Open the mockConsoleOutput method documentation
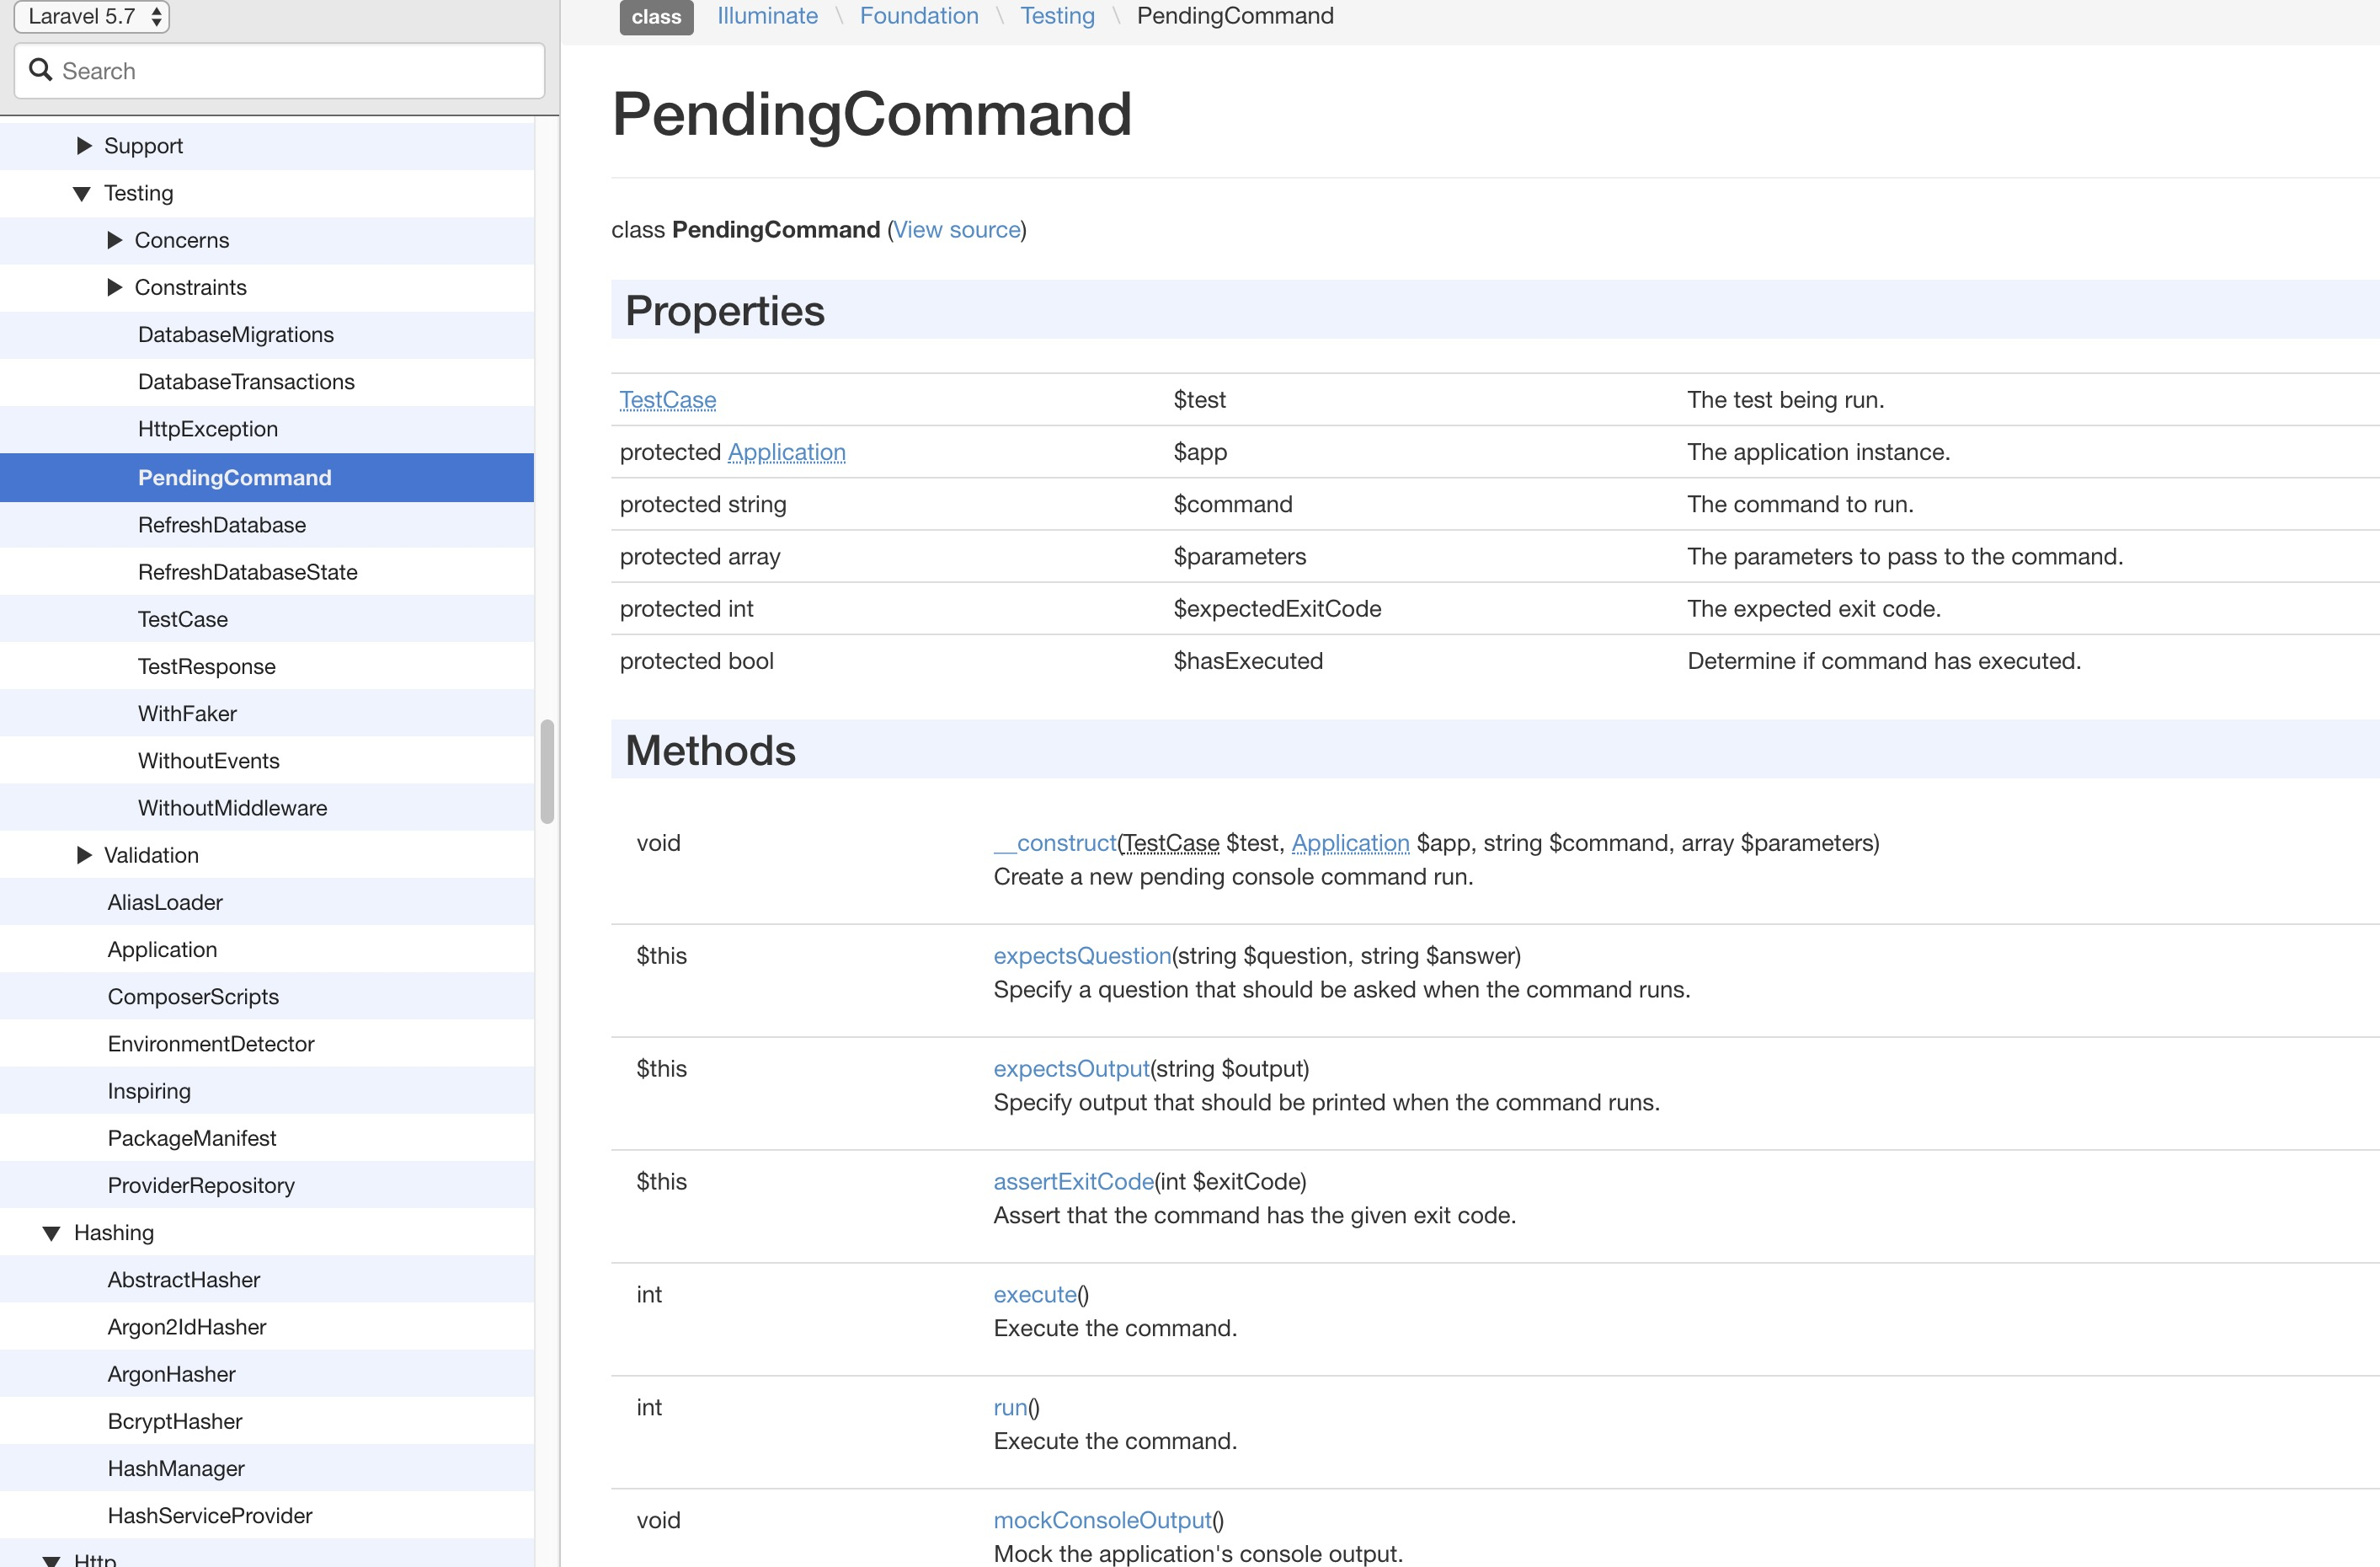The width and height of the screenshot is (2380, 1567). tap(1102, 1519)
